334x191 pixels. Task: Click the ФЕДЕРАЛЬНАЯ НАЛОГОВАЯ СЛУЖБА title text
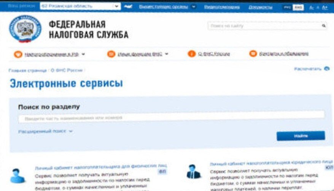click(x=89, y=30)
